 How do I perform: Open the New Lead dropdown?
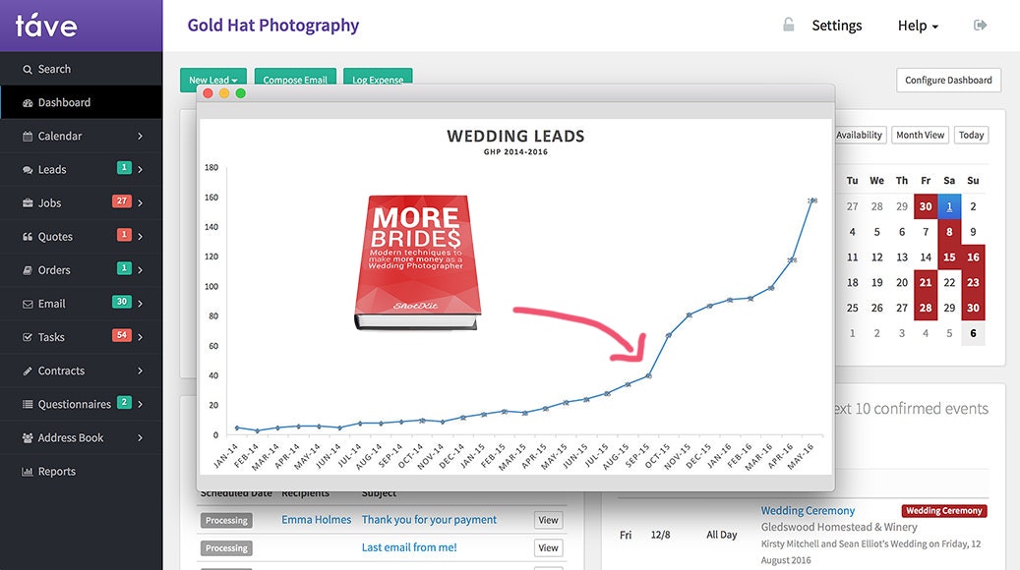[x=212, y=80]
